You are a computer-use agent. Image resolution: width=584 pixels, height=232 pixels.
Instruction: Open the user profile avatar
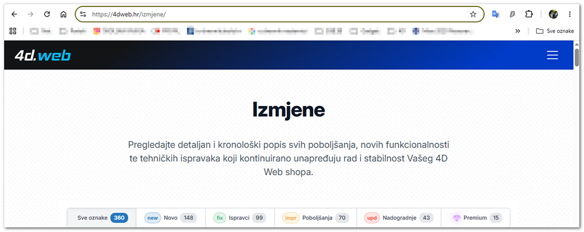coord(553,14)
